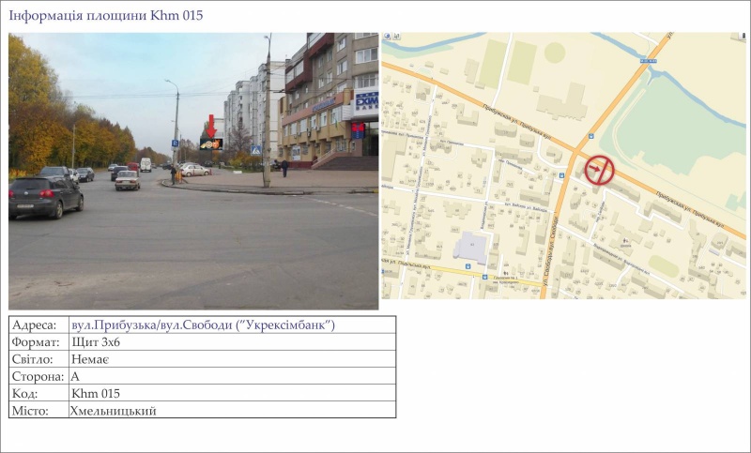751x453 pixels.
Task: Click the heading Інформація площини Khm 015
Action: 105,16
